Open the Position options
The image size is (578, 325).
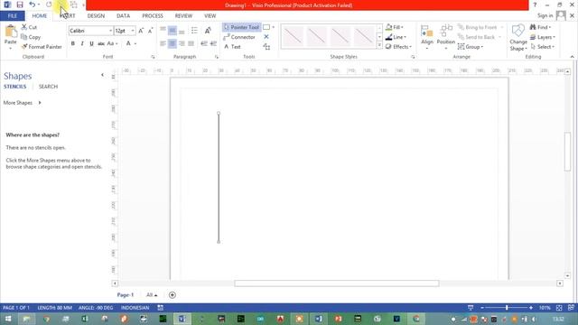[445, 38]
